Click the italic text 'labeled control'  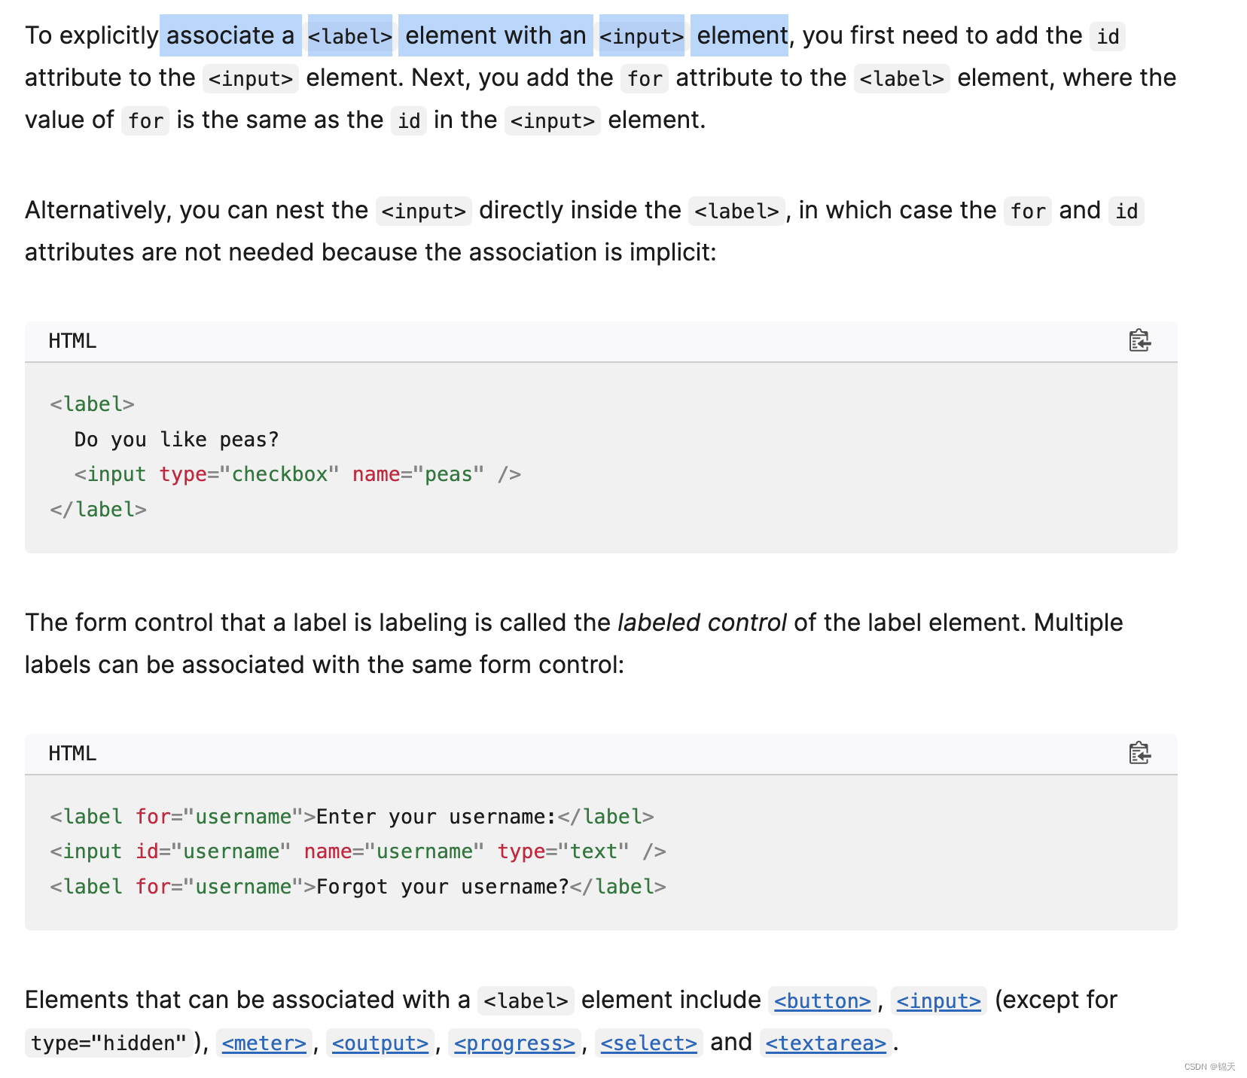tap(702, 623)
